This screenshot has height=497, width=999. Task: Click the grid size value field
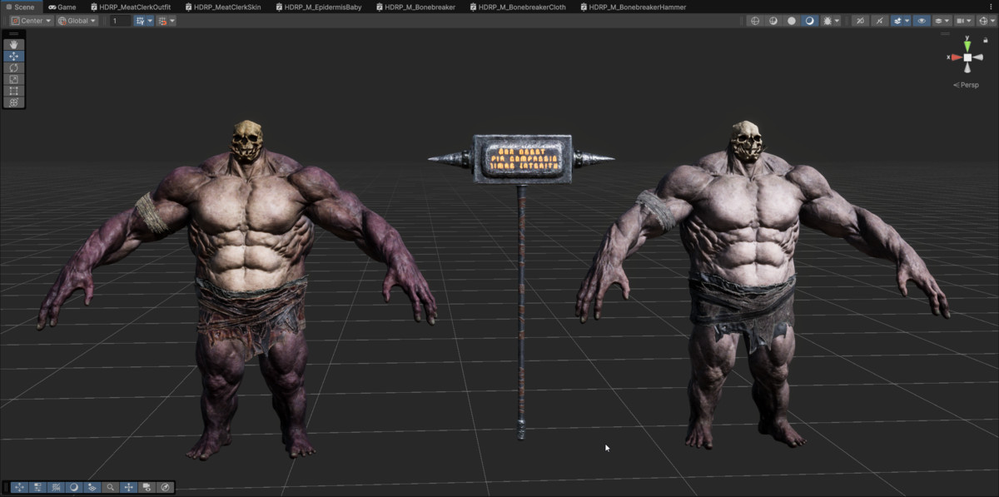pos(120,21)
